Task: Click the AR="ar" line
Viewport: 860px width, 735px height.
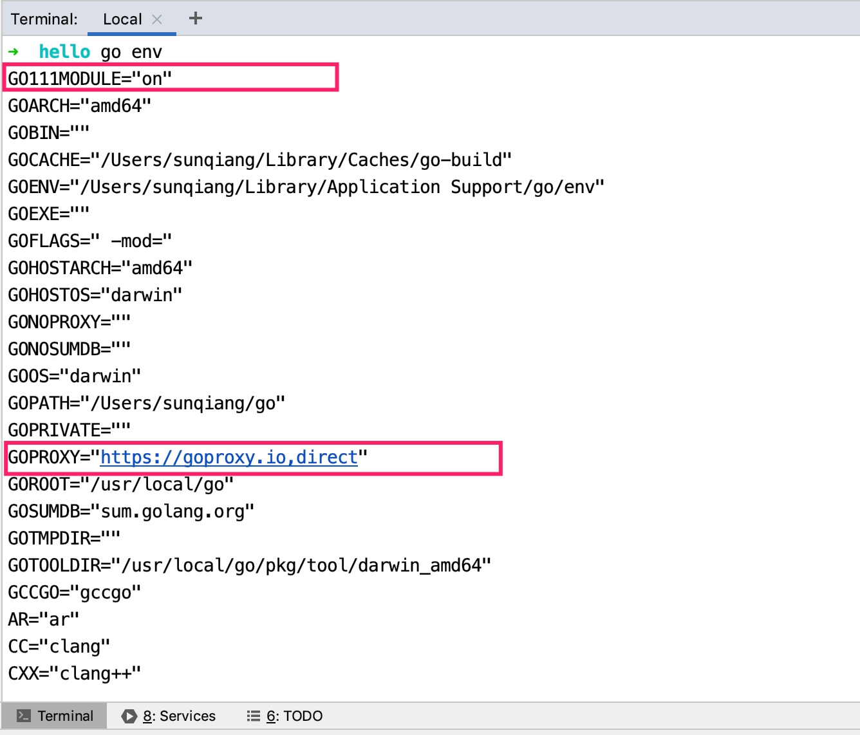Action: (44, 619)
